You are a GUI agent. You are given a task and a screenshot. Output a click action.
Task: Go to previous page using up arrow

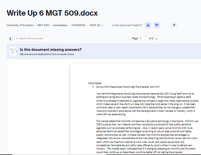pyautogui.click(x=130, y=39)
